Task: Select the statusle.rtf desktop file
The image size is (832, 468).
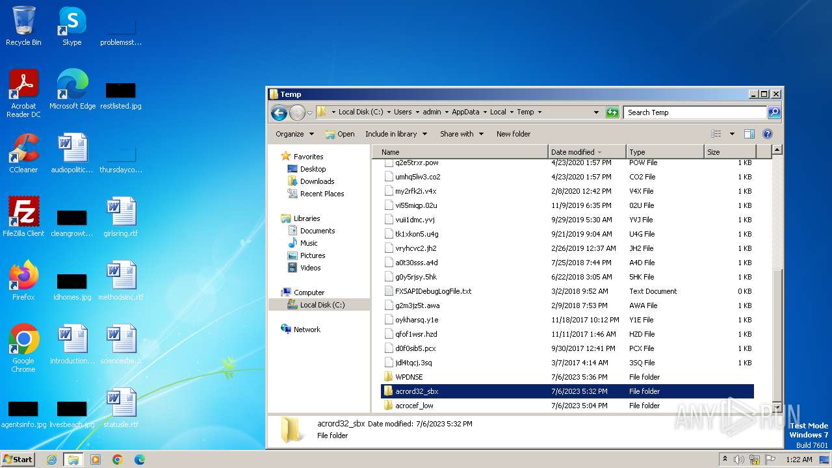Action: point(121,408)
